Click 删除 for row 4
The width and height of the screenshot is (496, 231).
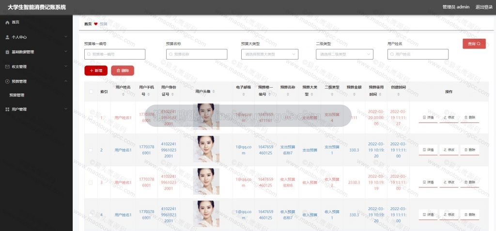[x=470, y=215]
